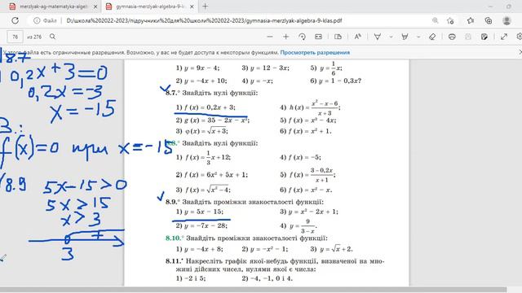Click the PDF zoom out minus button
522x293 pixels.
[270, 37]
